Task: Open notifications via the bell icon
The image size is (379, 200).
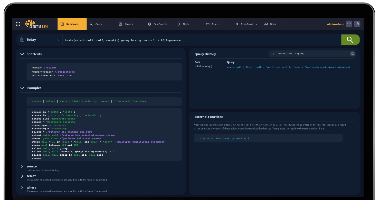Action: pos(349,24)
